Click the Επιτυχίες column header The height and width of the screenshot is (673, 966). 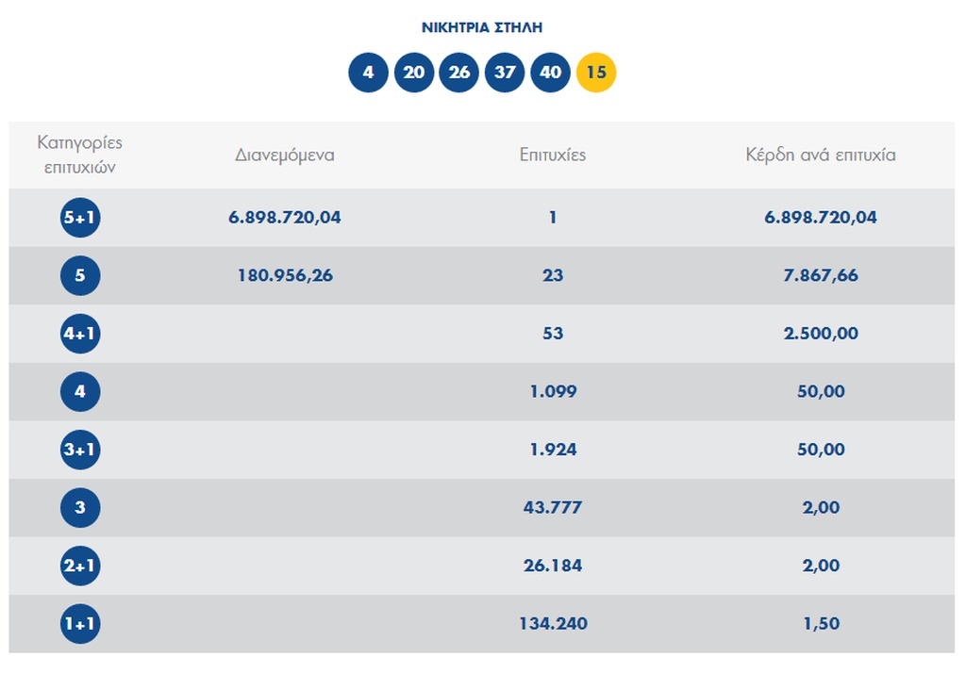(553, 156)
